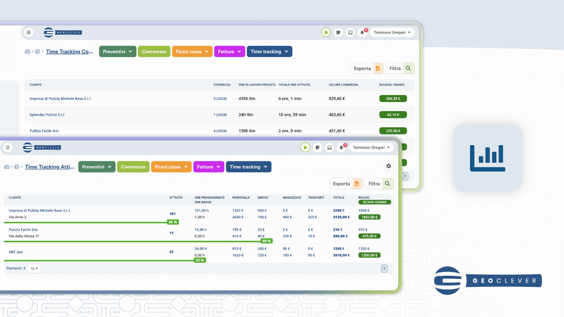Screen dimensions: 564x317
Task: Toggle sidebar menu icon in back window
Action: coord(28,33)
